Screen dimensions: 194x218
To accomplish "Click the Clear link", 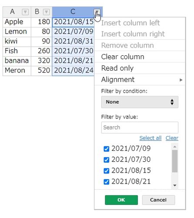I will coord(172,138).
